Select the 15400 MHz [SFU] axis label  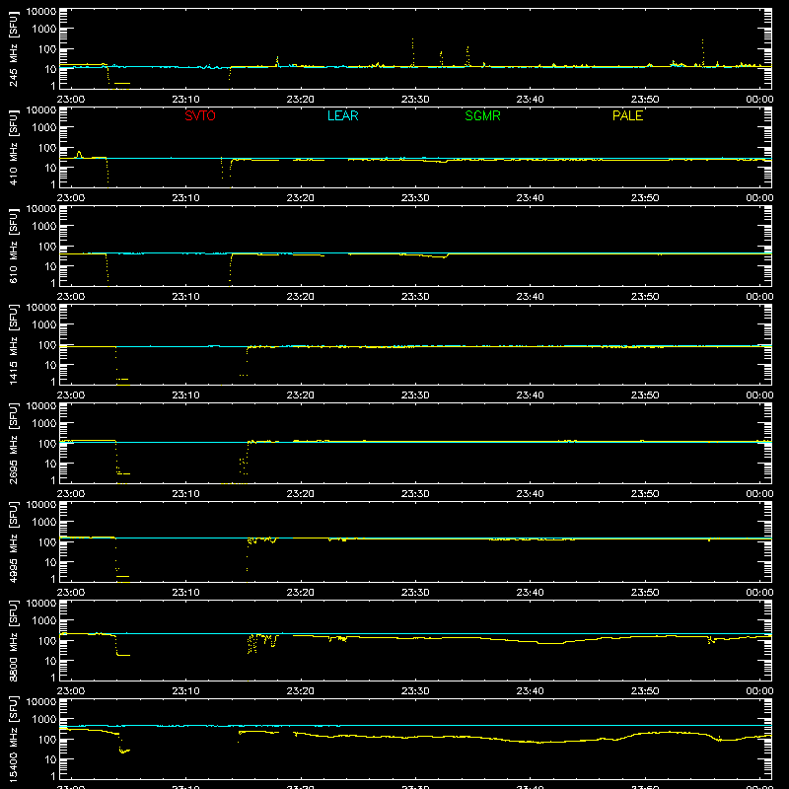[13, 739]
